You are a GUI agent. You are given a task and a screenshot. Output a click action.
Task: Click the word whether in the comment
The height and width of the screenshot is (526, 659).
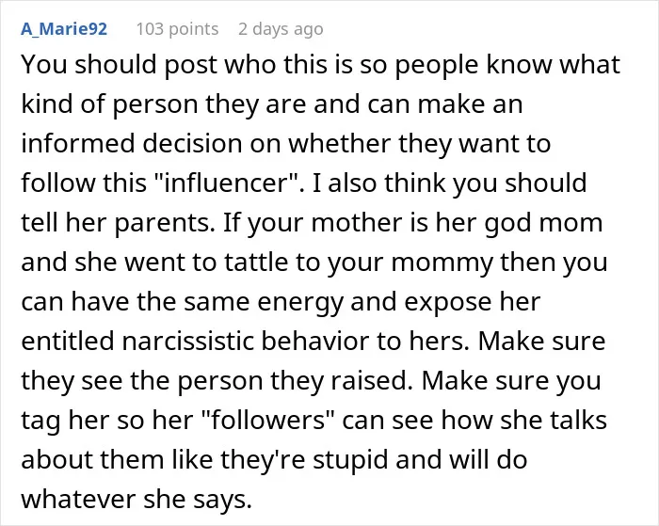340,144
